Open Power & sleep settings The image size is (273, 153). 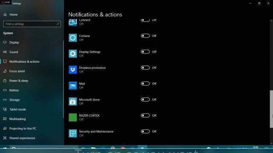[19, 81]
